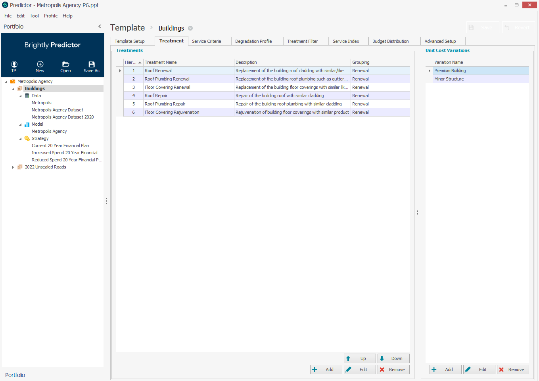
Task: Click the Open folder icon
Action: click(66, 67)
